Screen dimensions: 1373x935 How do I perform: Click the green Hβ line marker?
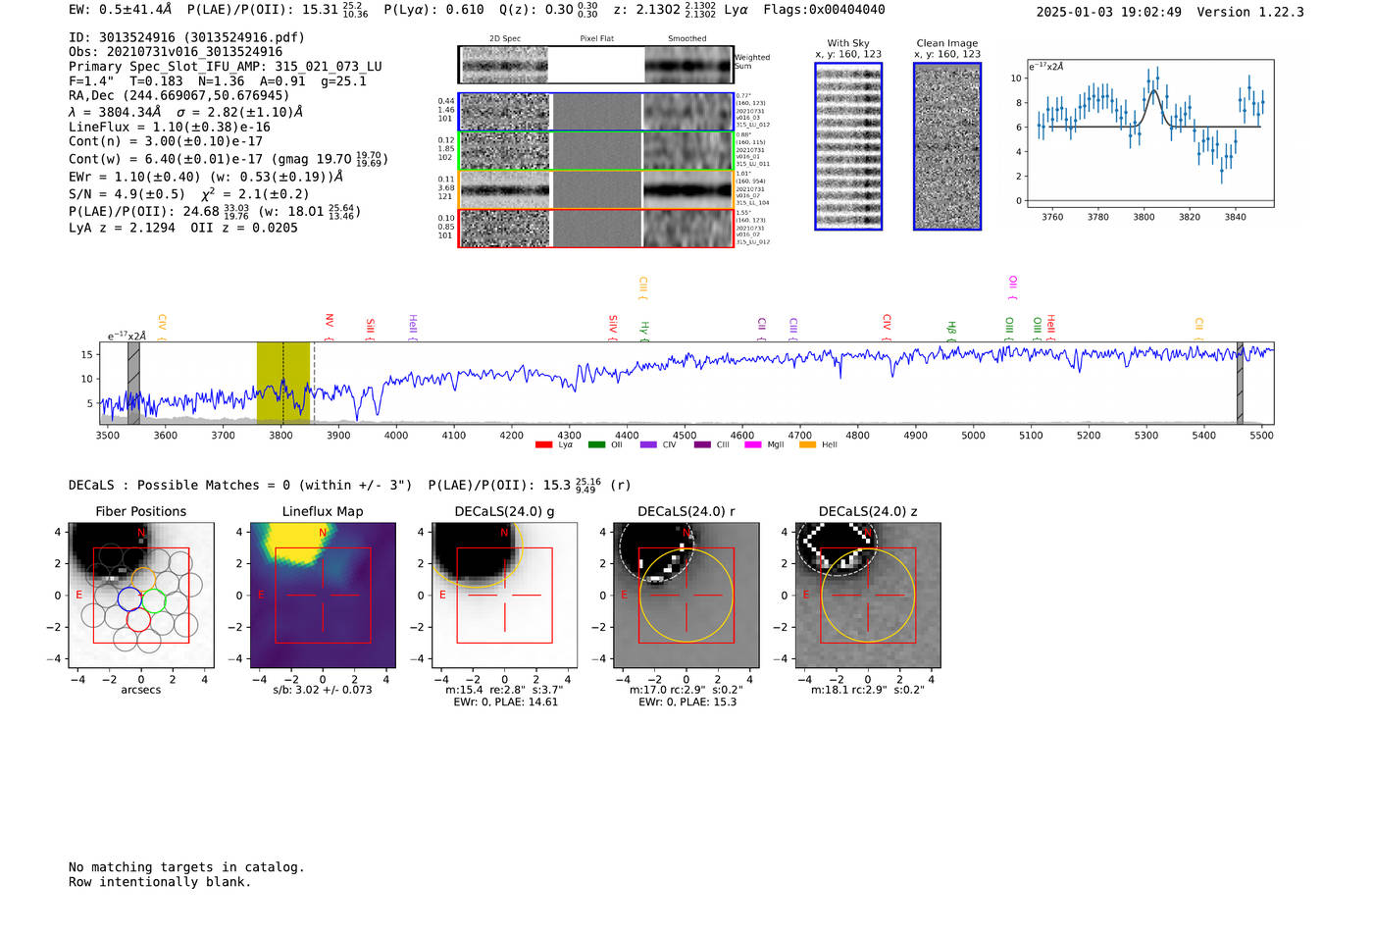coord(951,330)
